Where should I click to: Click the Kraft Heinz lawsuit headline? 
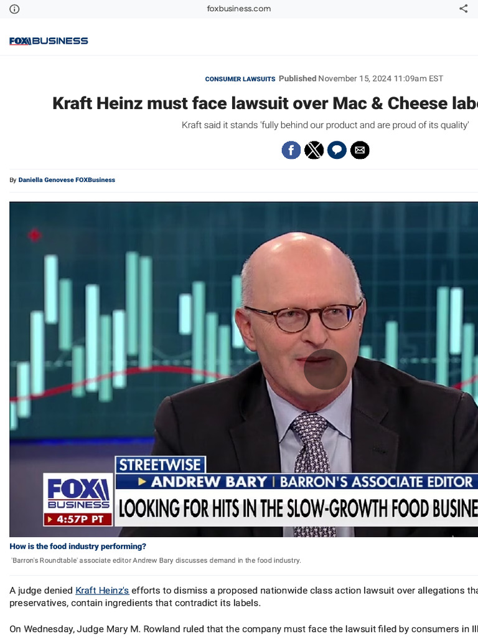[265, 103]
